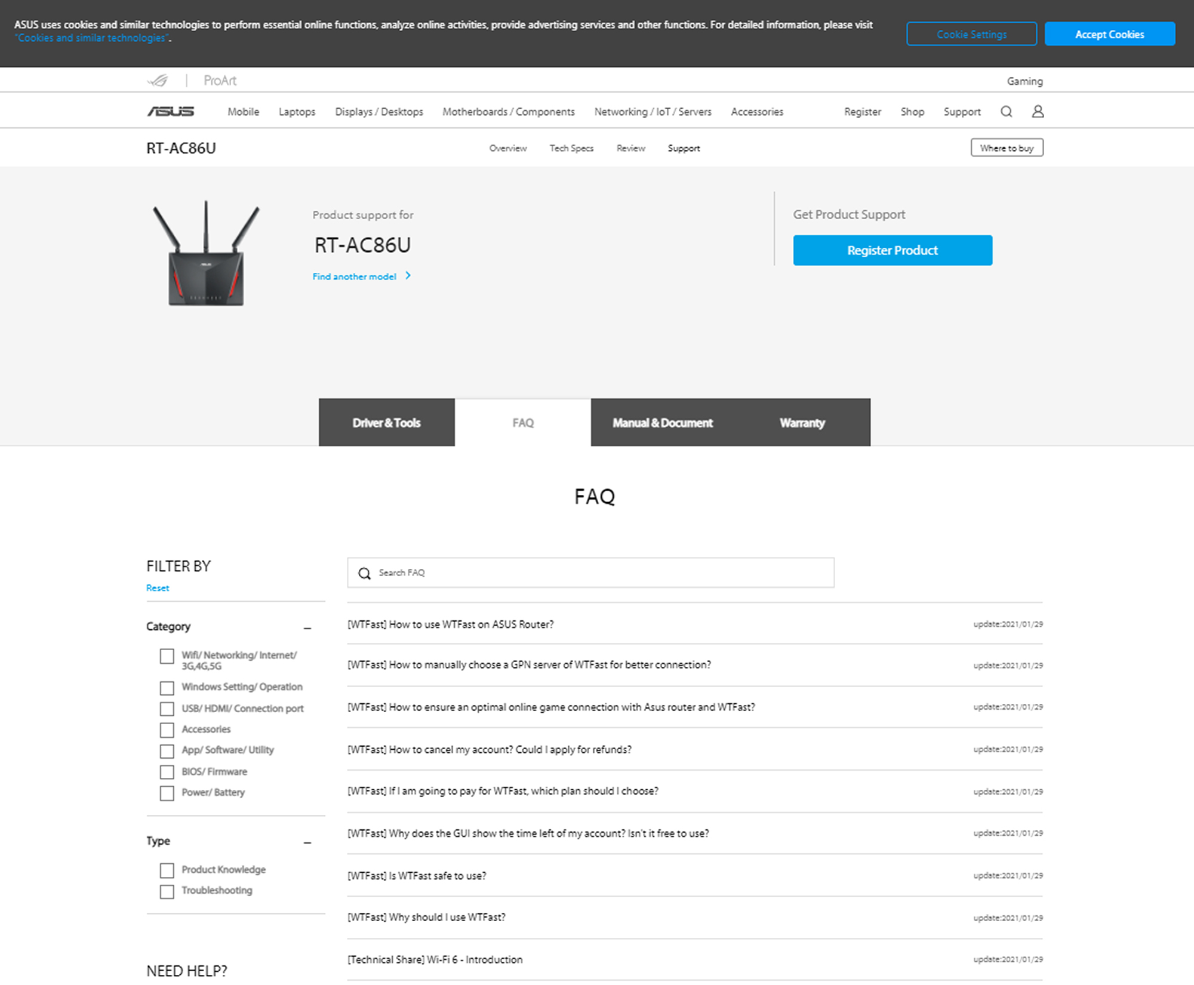
Task: Click the user account icon
Action: (1038, 110)
